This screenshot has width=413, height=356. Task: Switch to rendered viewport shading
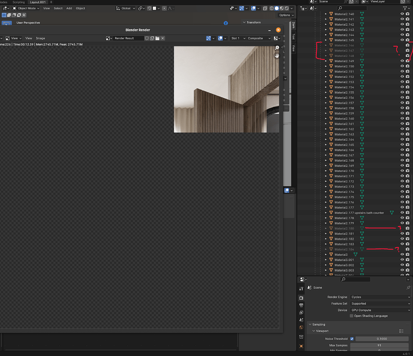pos(287,8)
